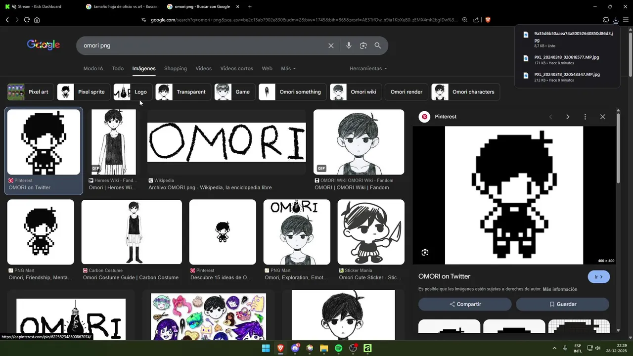633x356 pixels.
Task: Expand the Más dropdown in search tabs
Action: click(288, 68)
